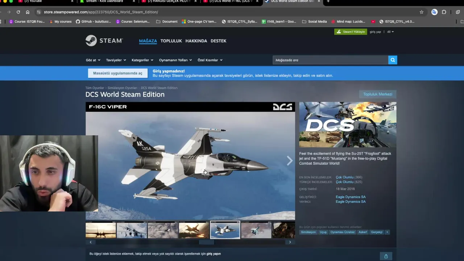
Task: Click the browser reload icon
Action: [x=18, y=12]
